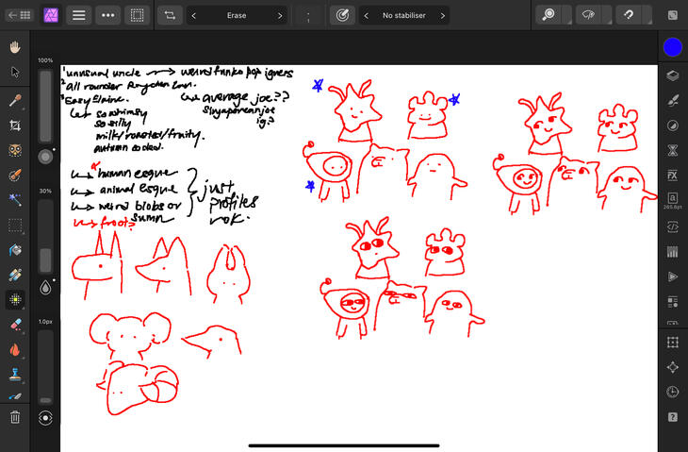Click the blue colour swatch
This screenshot has height=452, width=688.
[x=672, y=46]
